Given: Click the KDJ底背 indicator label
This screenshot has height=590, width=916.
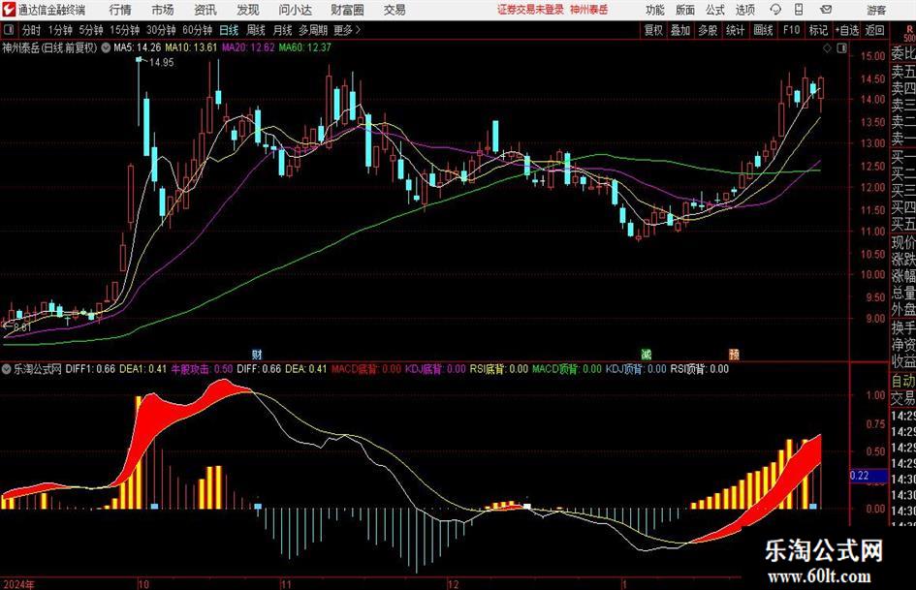Looking at the screenshot, I should 435,369.
